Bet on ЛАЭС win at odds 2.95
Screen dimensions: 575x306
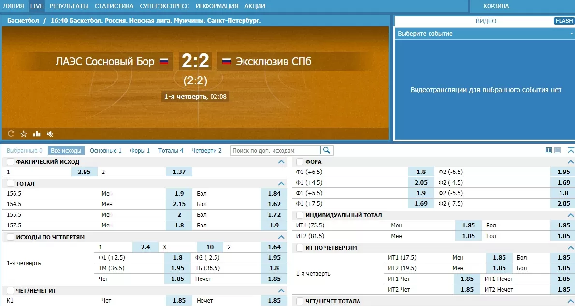click(x=85, y=172)
